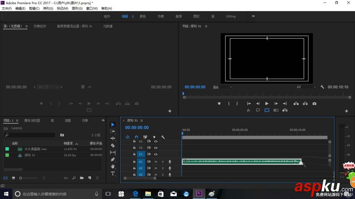Select the Razor tool
The width and height of the screenshot is (355, 199).
point(113,146)
